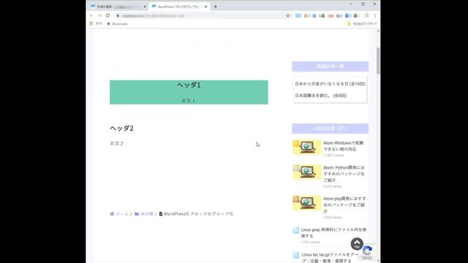This screenshot has height=263, width=468.
Task: Click the reCAPTCHA badge
Action: 367,252
